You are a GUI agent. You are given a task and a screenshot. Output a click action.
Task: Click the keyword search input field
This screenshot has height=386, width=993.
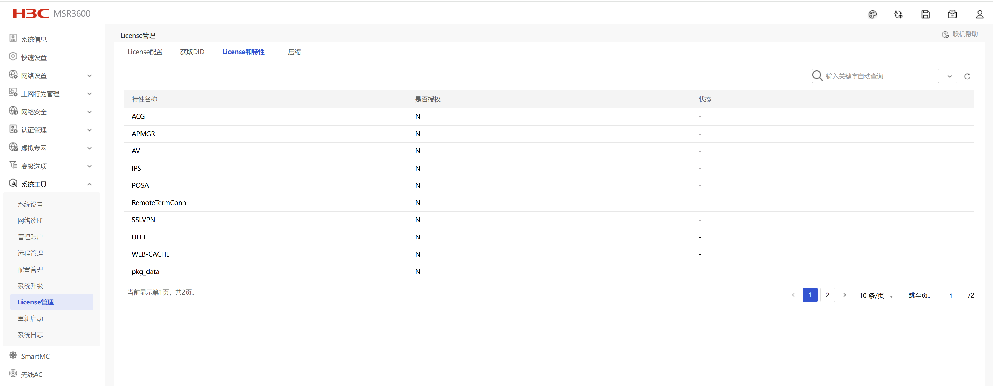coord(879,76)
